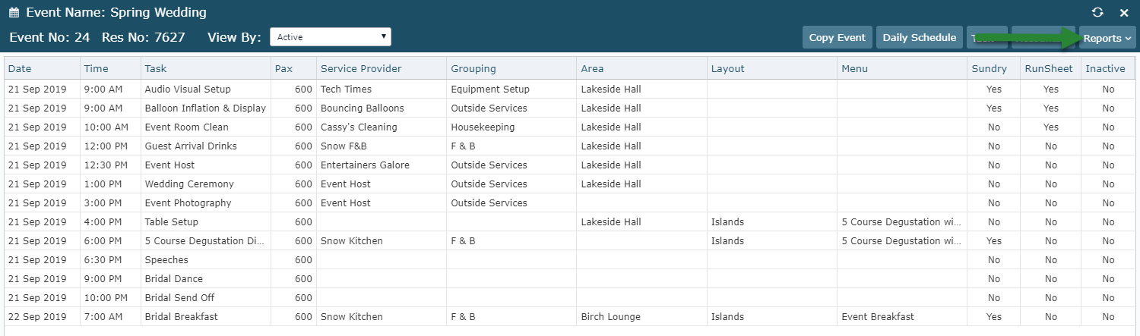Screen dimensions: 1140x336
Task: Select the Wedding Ceremony task
Action: click(x=189, y=184)
